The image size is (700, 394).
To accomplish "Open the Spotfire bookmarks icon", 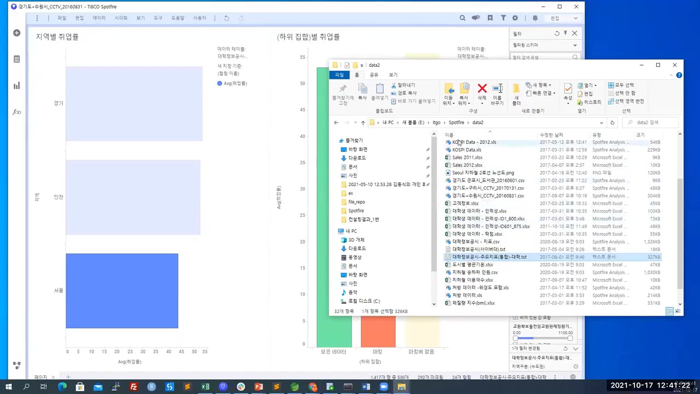I will (x=490, y=18).
